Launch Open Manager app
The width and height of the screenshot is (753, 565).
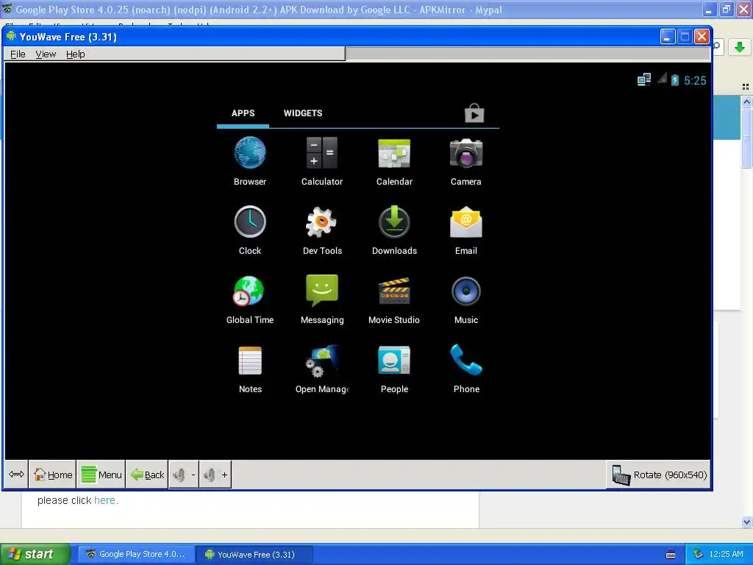point(322,369)
